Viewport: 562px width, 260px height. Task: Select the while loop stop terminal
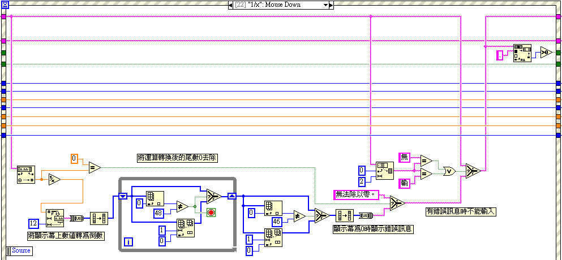(x=211, y=213)
